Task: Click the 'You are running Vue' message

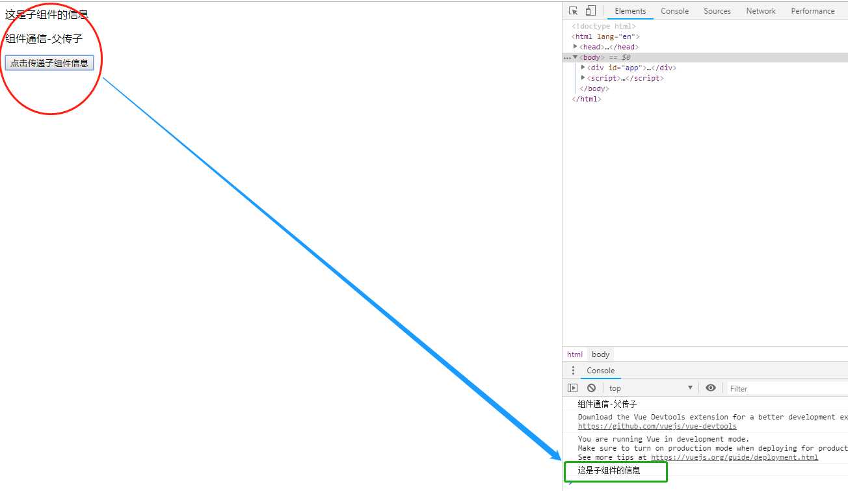Action: (663, 439)
